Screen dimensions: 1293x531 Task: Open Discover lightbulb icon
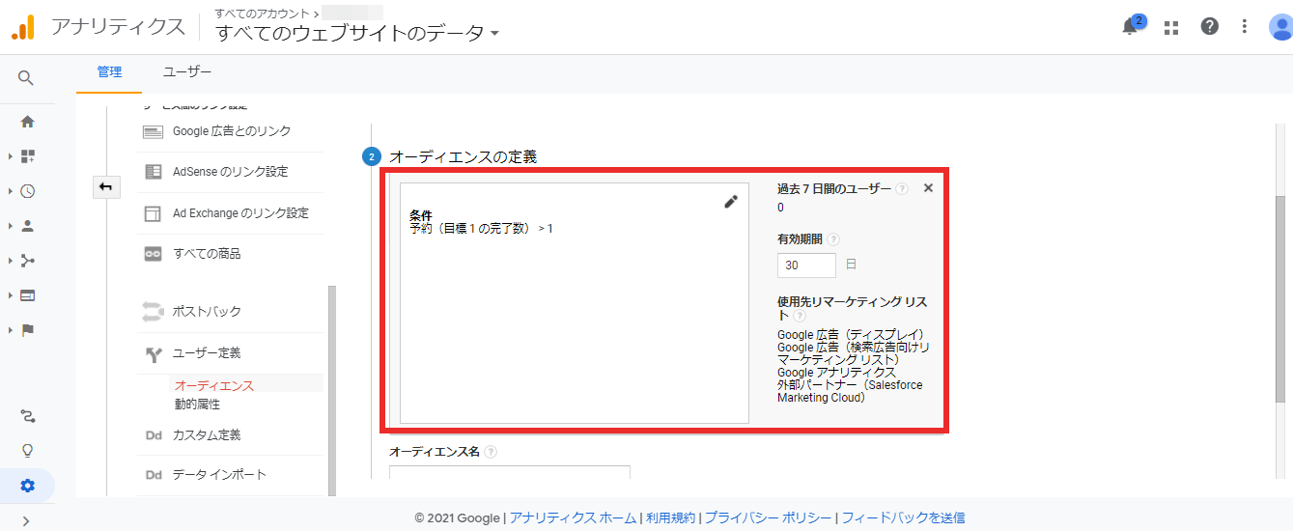27,451
